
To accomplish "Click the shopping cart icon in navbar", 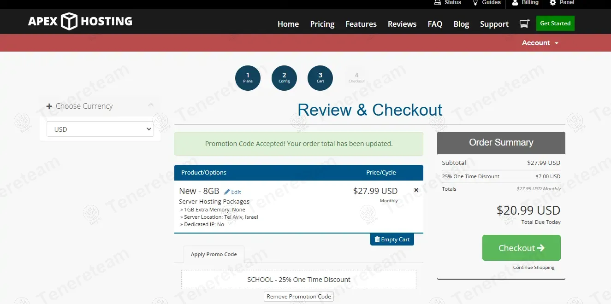I will [x=524, y=23].
